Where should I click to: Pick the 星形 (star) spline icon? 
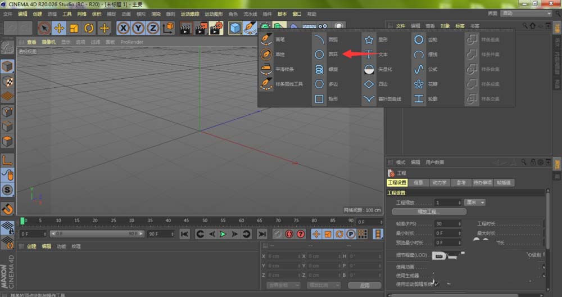pyautogui.click(x=369, y=40)
